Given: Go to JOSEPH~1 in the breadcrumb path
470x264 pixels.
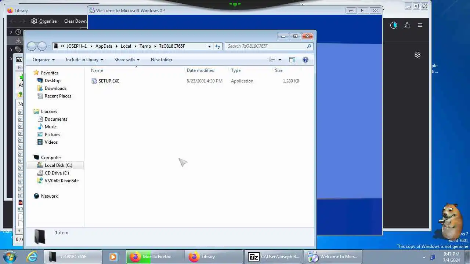Looking at the screenshot, I should [77, 46].
